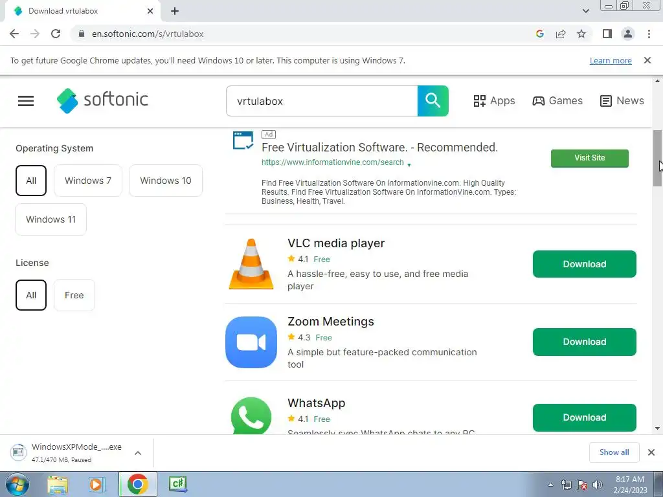Open the volume speaker tray icon
This screenshot has height=497, width=663.
click(598, 485)
